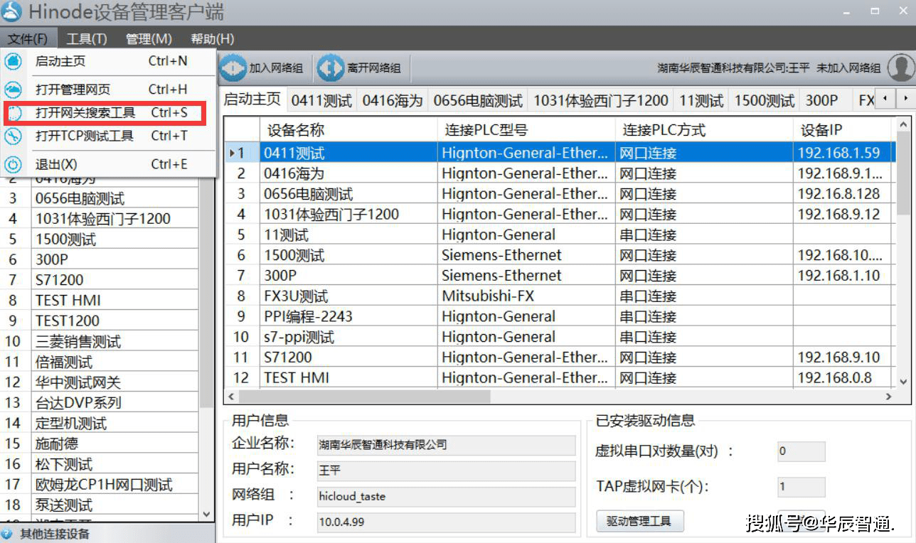This screenshot has width=916, height=543.
Task: Click the 驱动管理工具 button
Action: coord(639,521)
